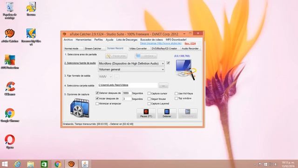Image resolution: width=298 pixels, height=168 pixels.
Task: Open aTube Catcher desktop shortcut
Action: (x=10, y=35)
